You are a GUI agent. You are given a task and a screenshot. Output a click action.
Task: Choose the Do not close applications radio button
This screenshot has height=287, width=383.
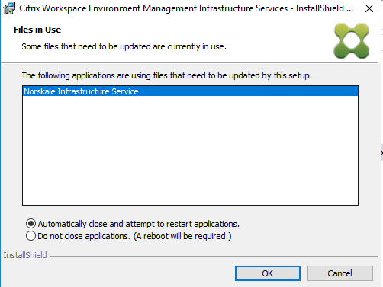click(x=31, y=236)
